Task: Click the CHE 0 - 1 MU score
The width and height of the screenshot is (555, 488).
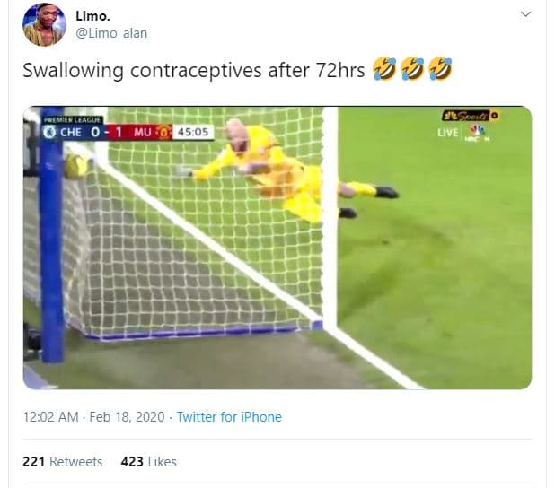Action: (x=107, y=132)
